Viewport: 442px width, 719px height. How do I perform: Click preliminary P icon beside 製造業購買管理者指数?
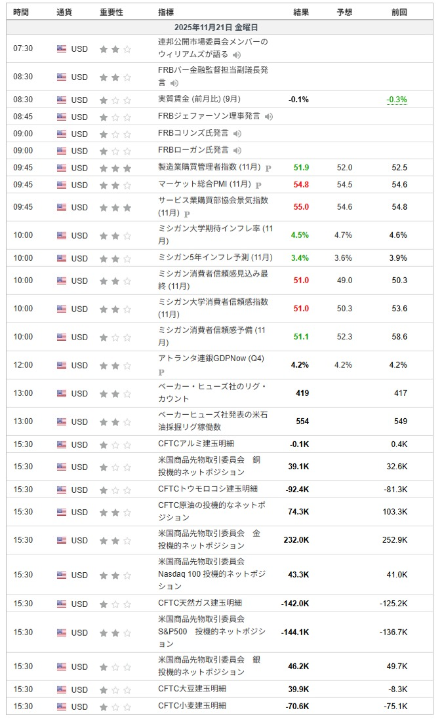pos(268,168)
